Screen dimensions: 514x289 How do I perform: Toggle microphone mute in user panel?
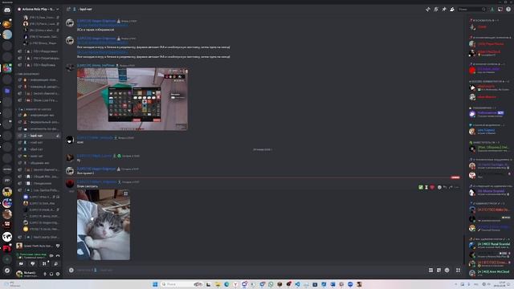pyautogui.click(x=45, y=274)
